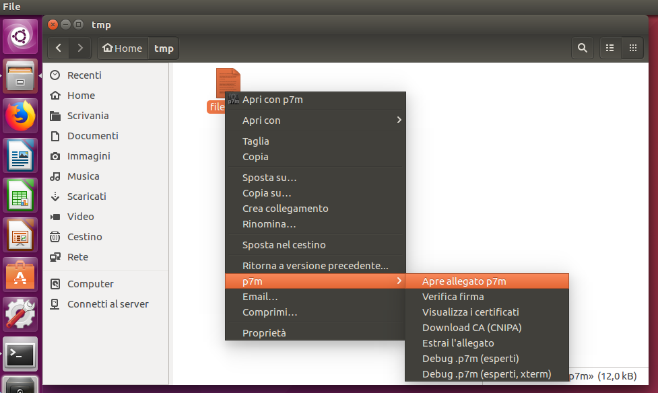Open LibreOffice Calc from the dock

pos(21,196)
